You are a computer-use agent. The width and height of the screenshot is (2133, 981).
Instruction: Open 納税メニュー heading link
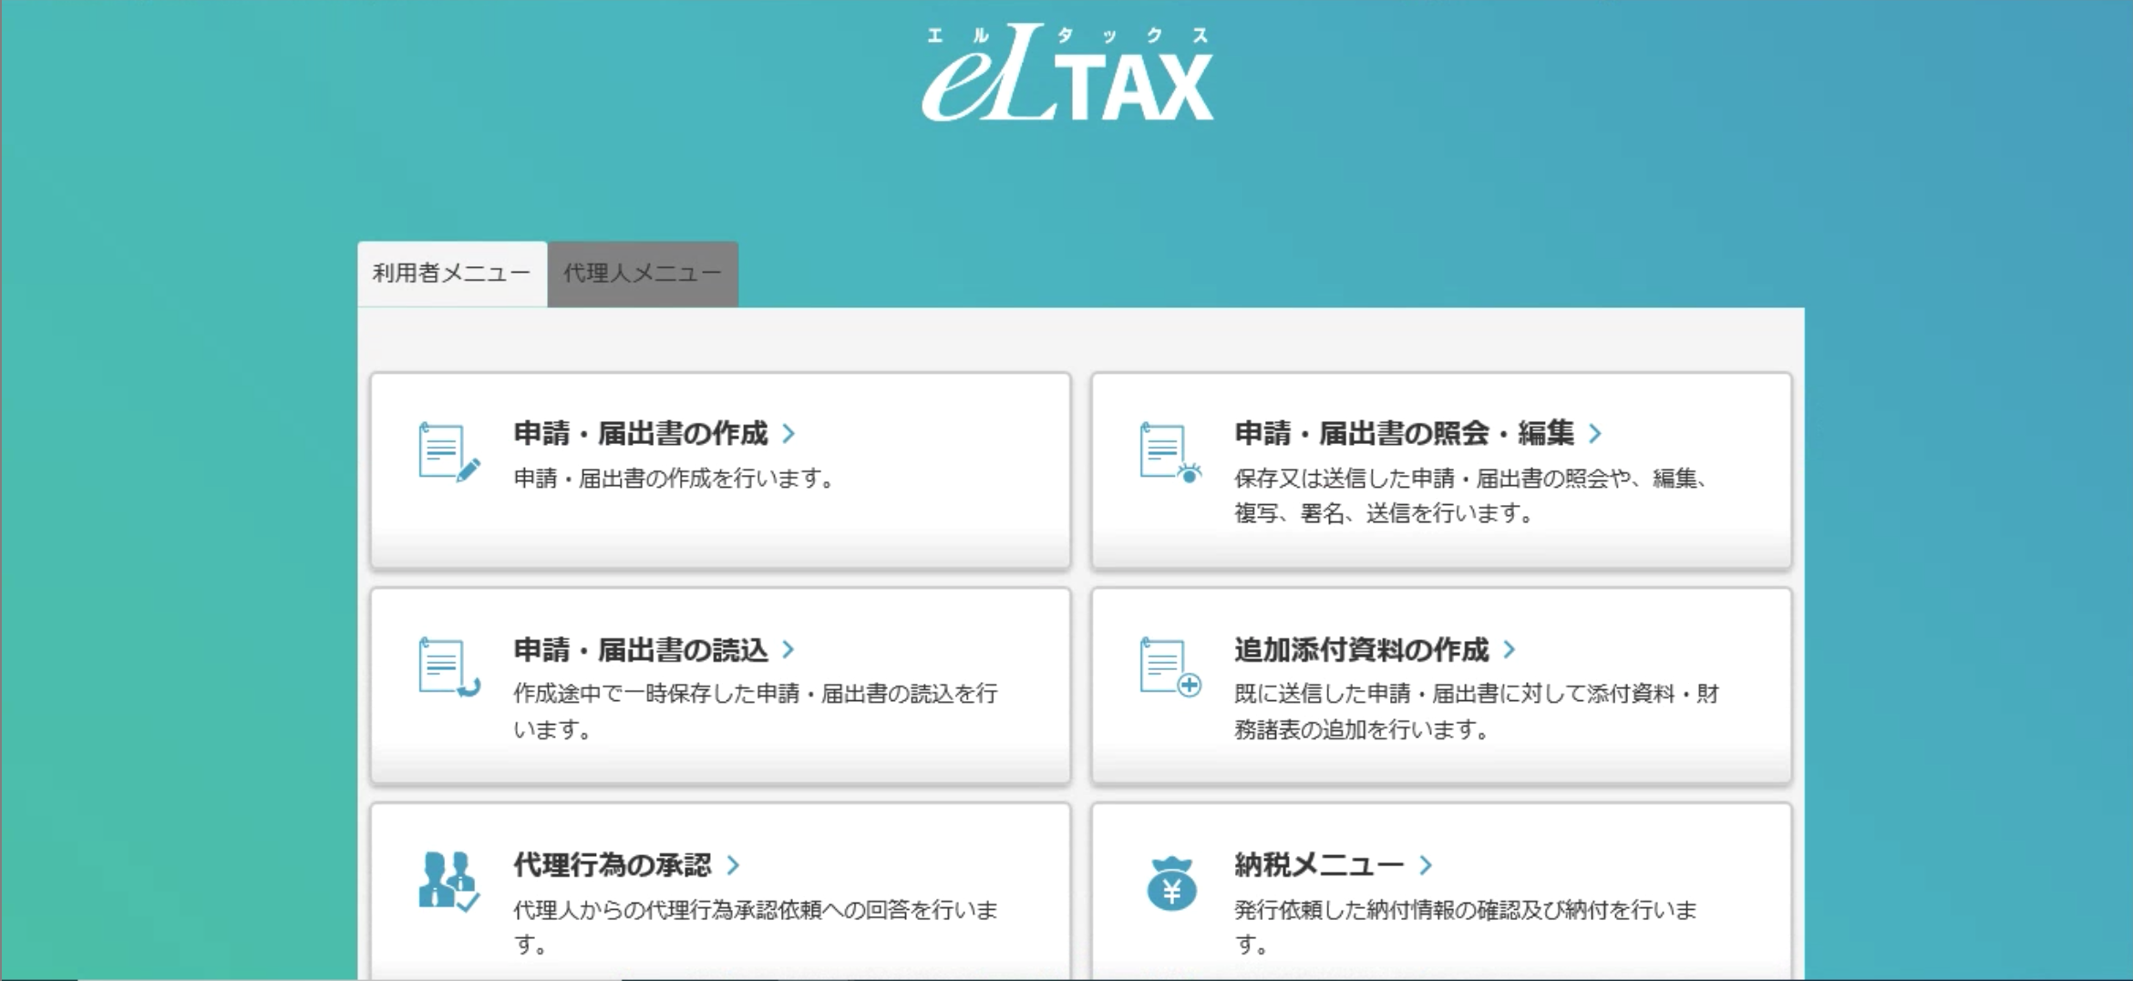click(1319, 865)
